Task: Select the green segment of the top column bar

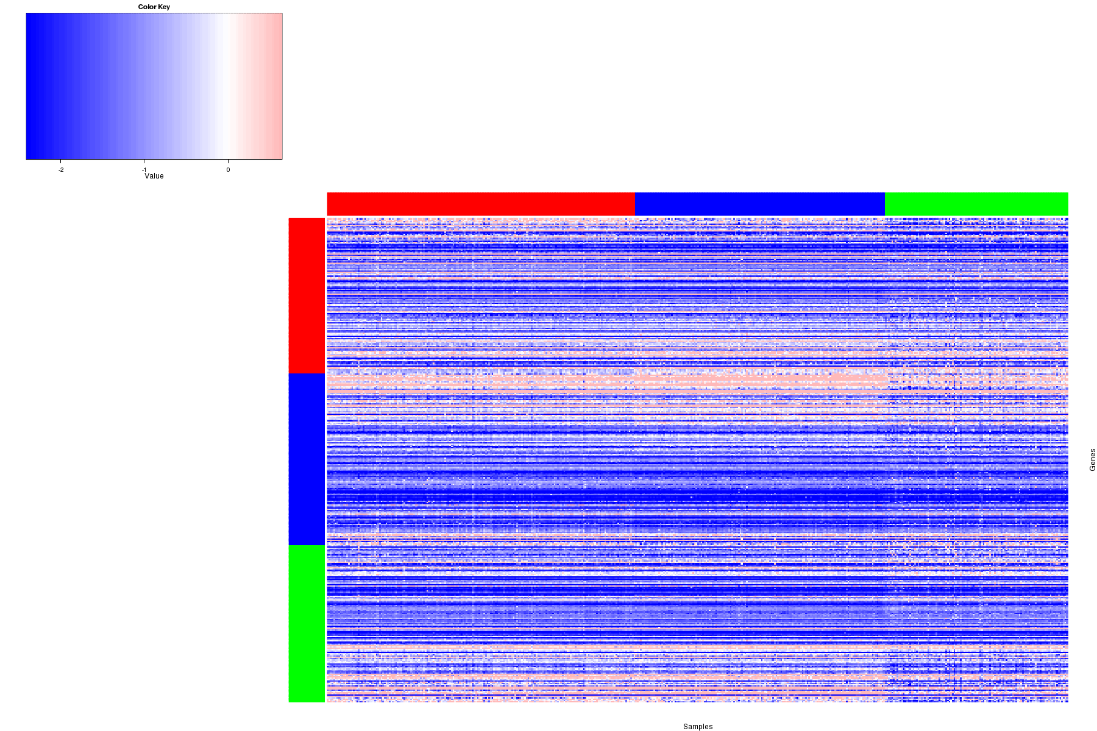Action: pyautogui.click(x=976, y=204)
